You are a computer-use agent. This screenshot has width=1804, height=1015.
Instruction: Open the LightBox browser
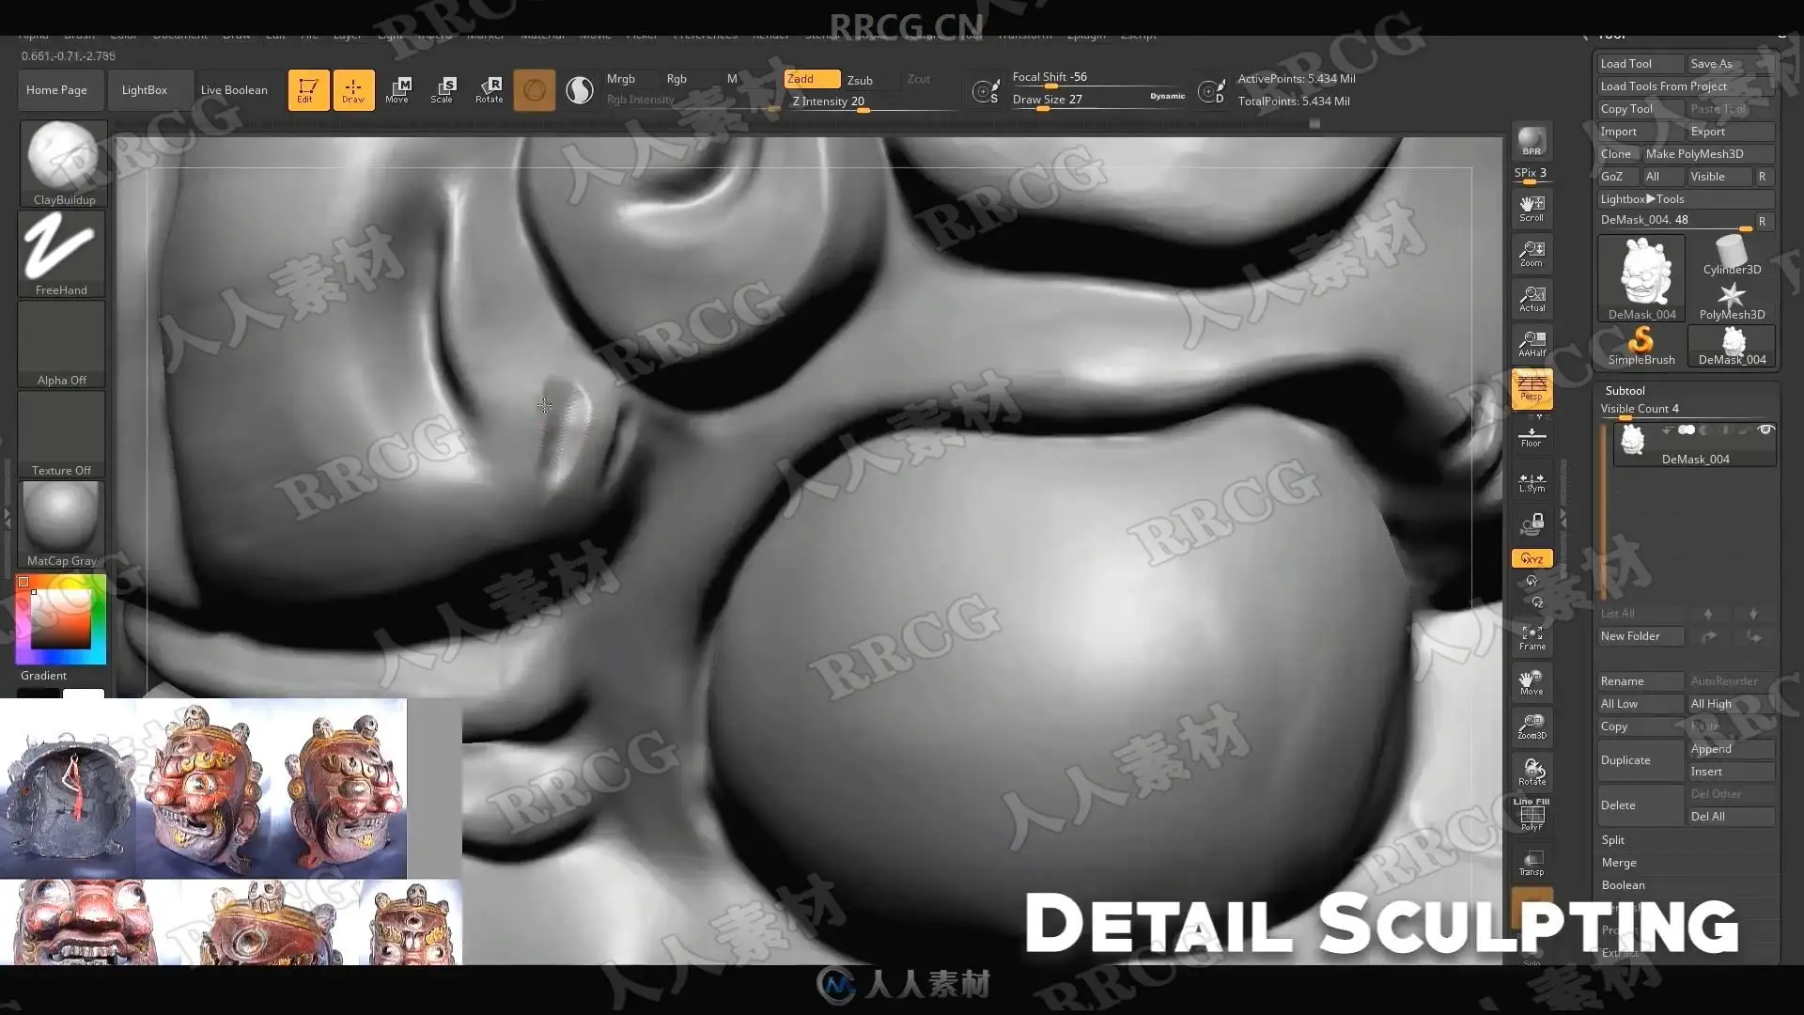[x=145, y=90]
